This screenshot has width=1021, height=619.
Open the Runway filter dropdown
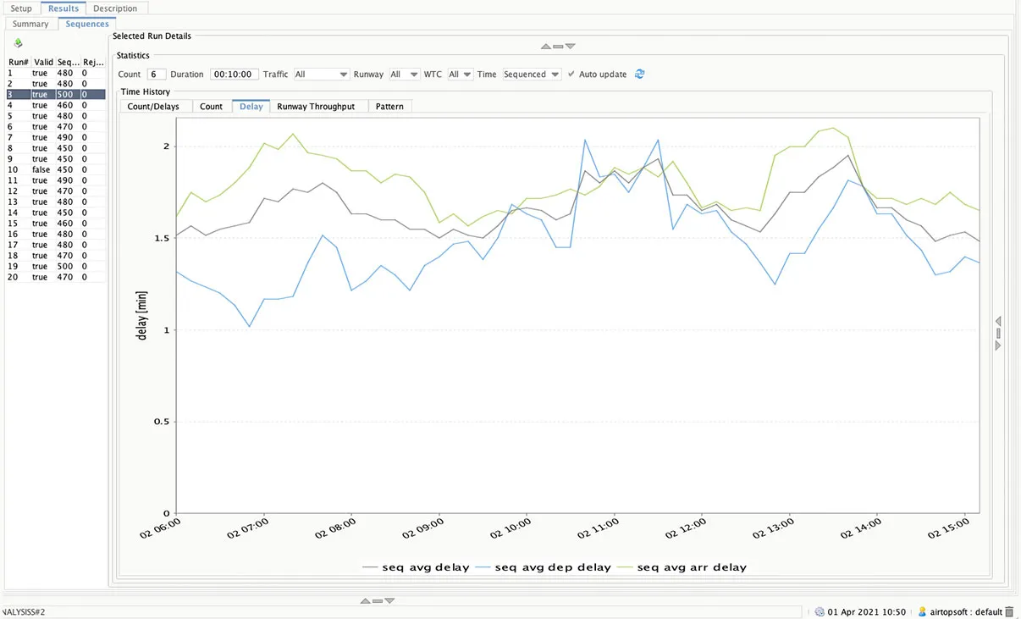pos(404,75)
